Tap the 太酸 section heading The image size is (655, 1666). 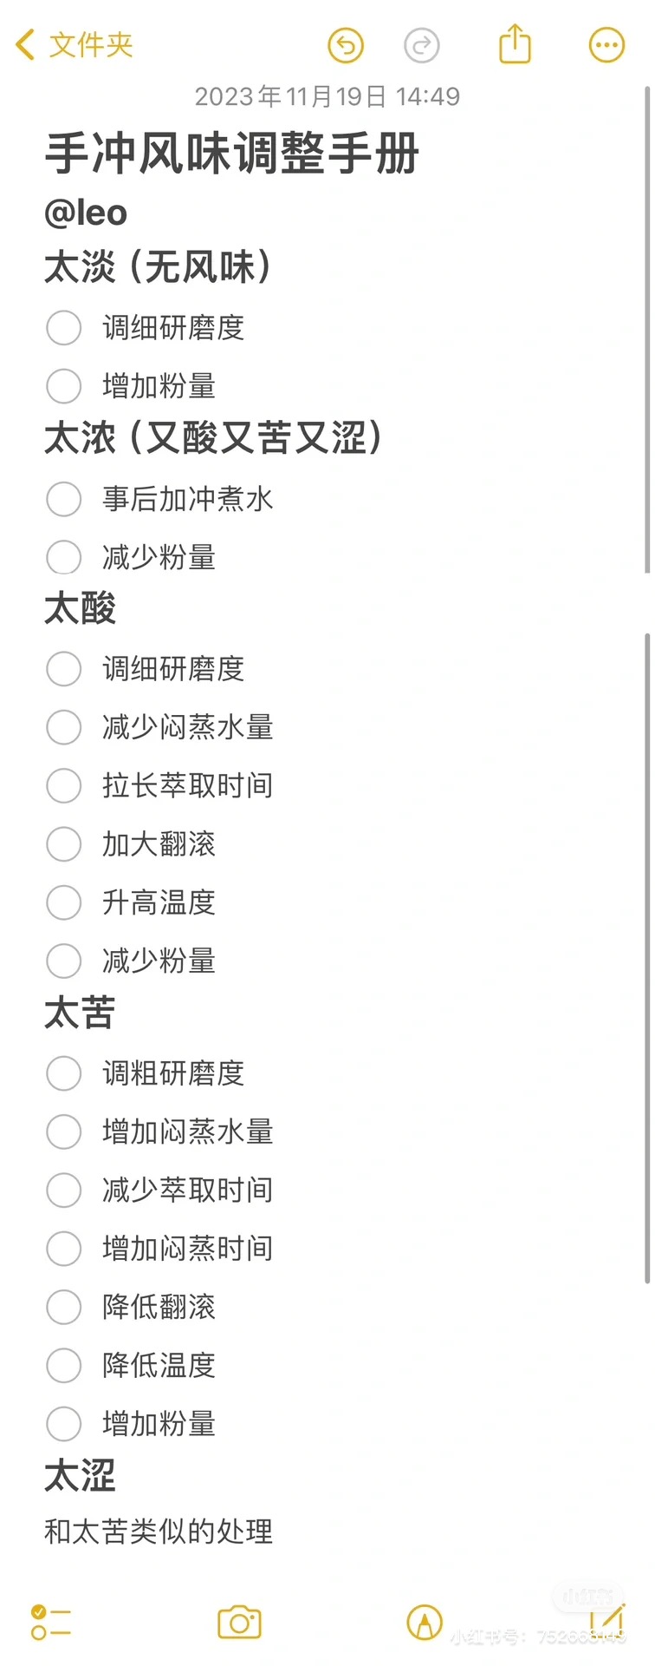(x=80, y=608)
